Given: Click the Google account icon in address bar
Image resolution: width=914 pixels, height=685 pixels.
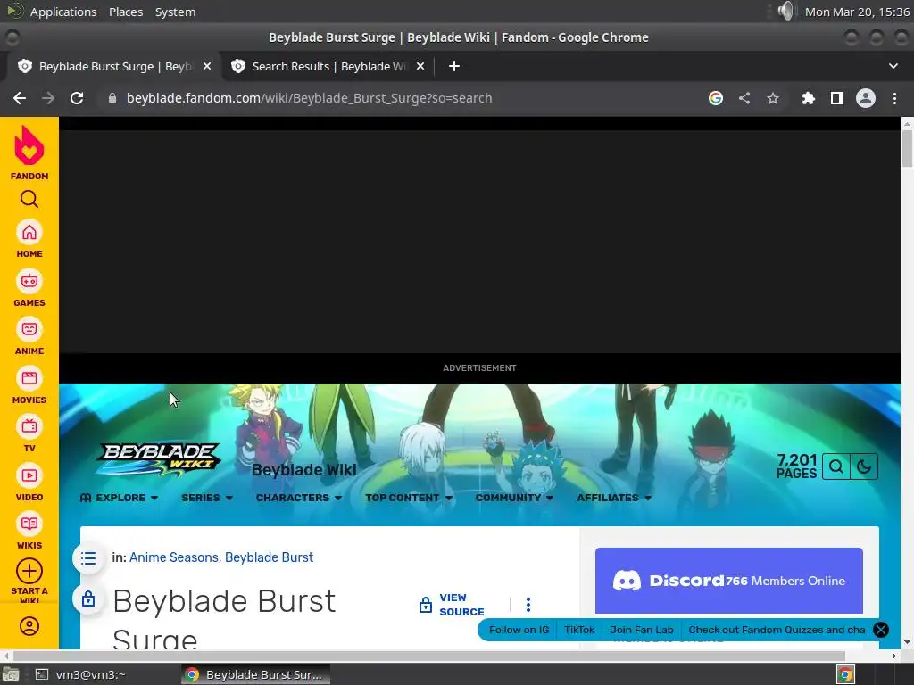Looking at the screenshot, I should point(716,98).
